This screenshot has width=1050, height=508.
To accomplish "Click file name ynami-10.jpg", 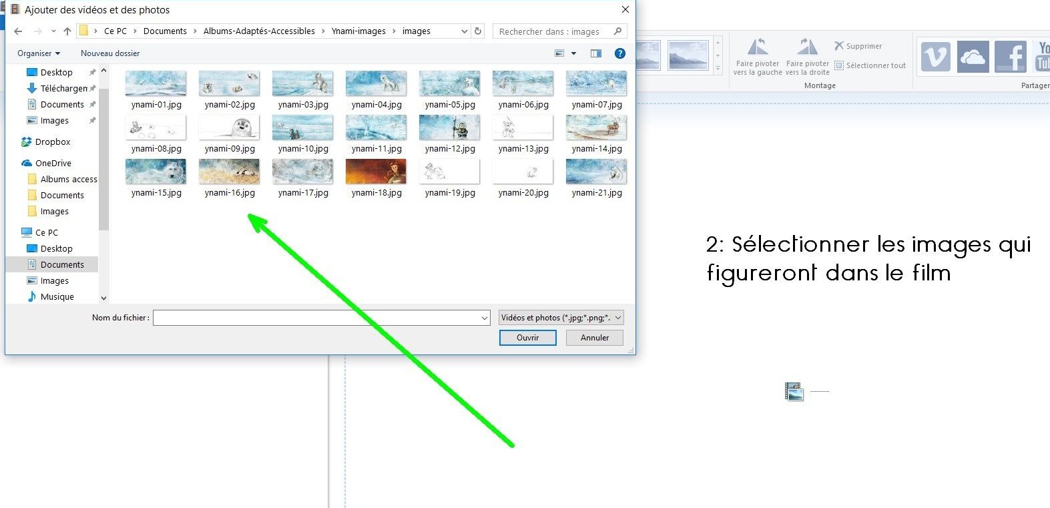I will 303,149.
